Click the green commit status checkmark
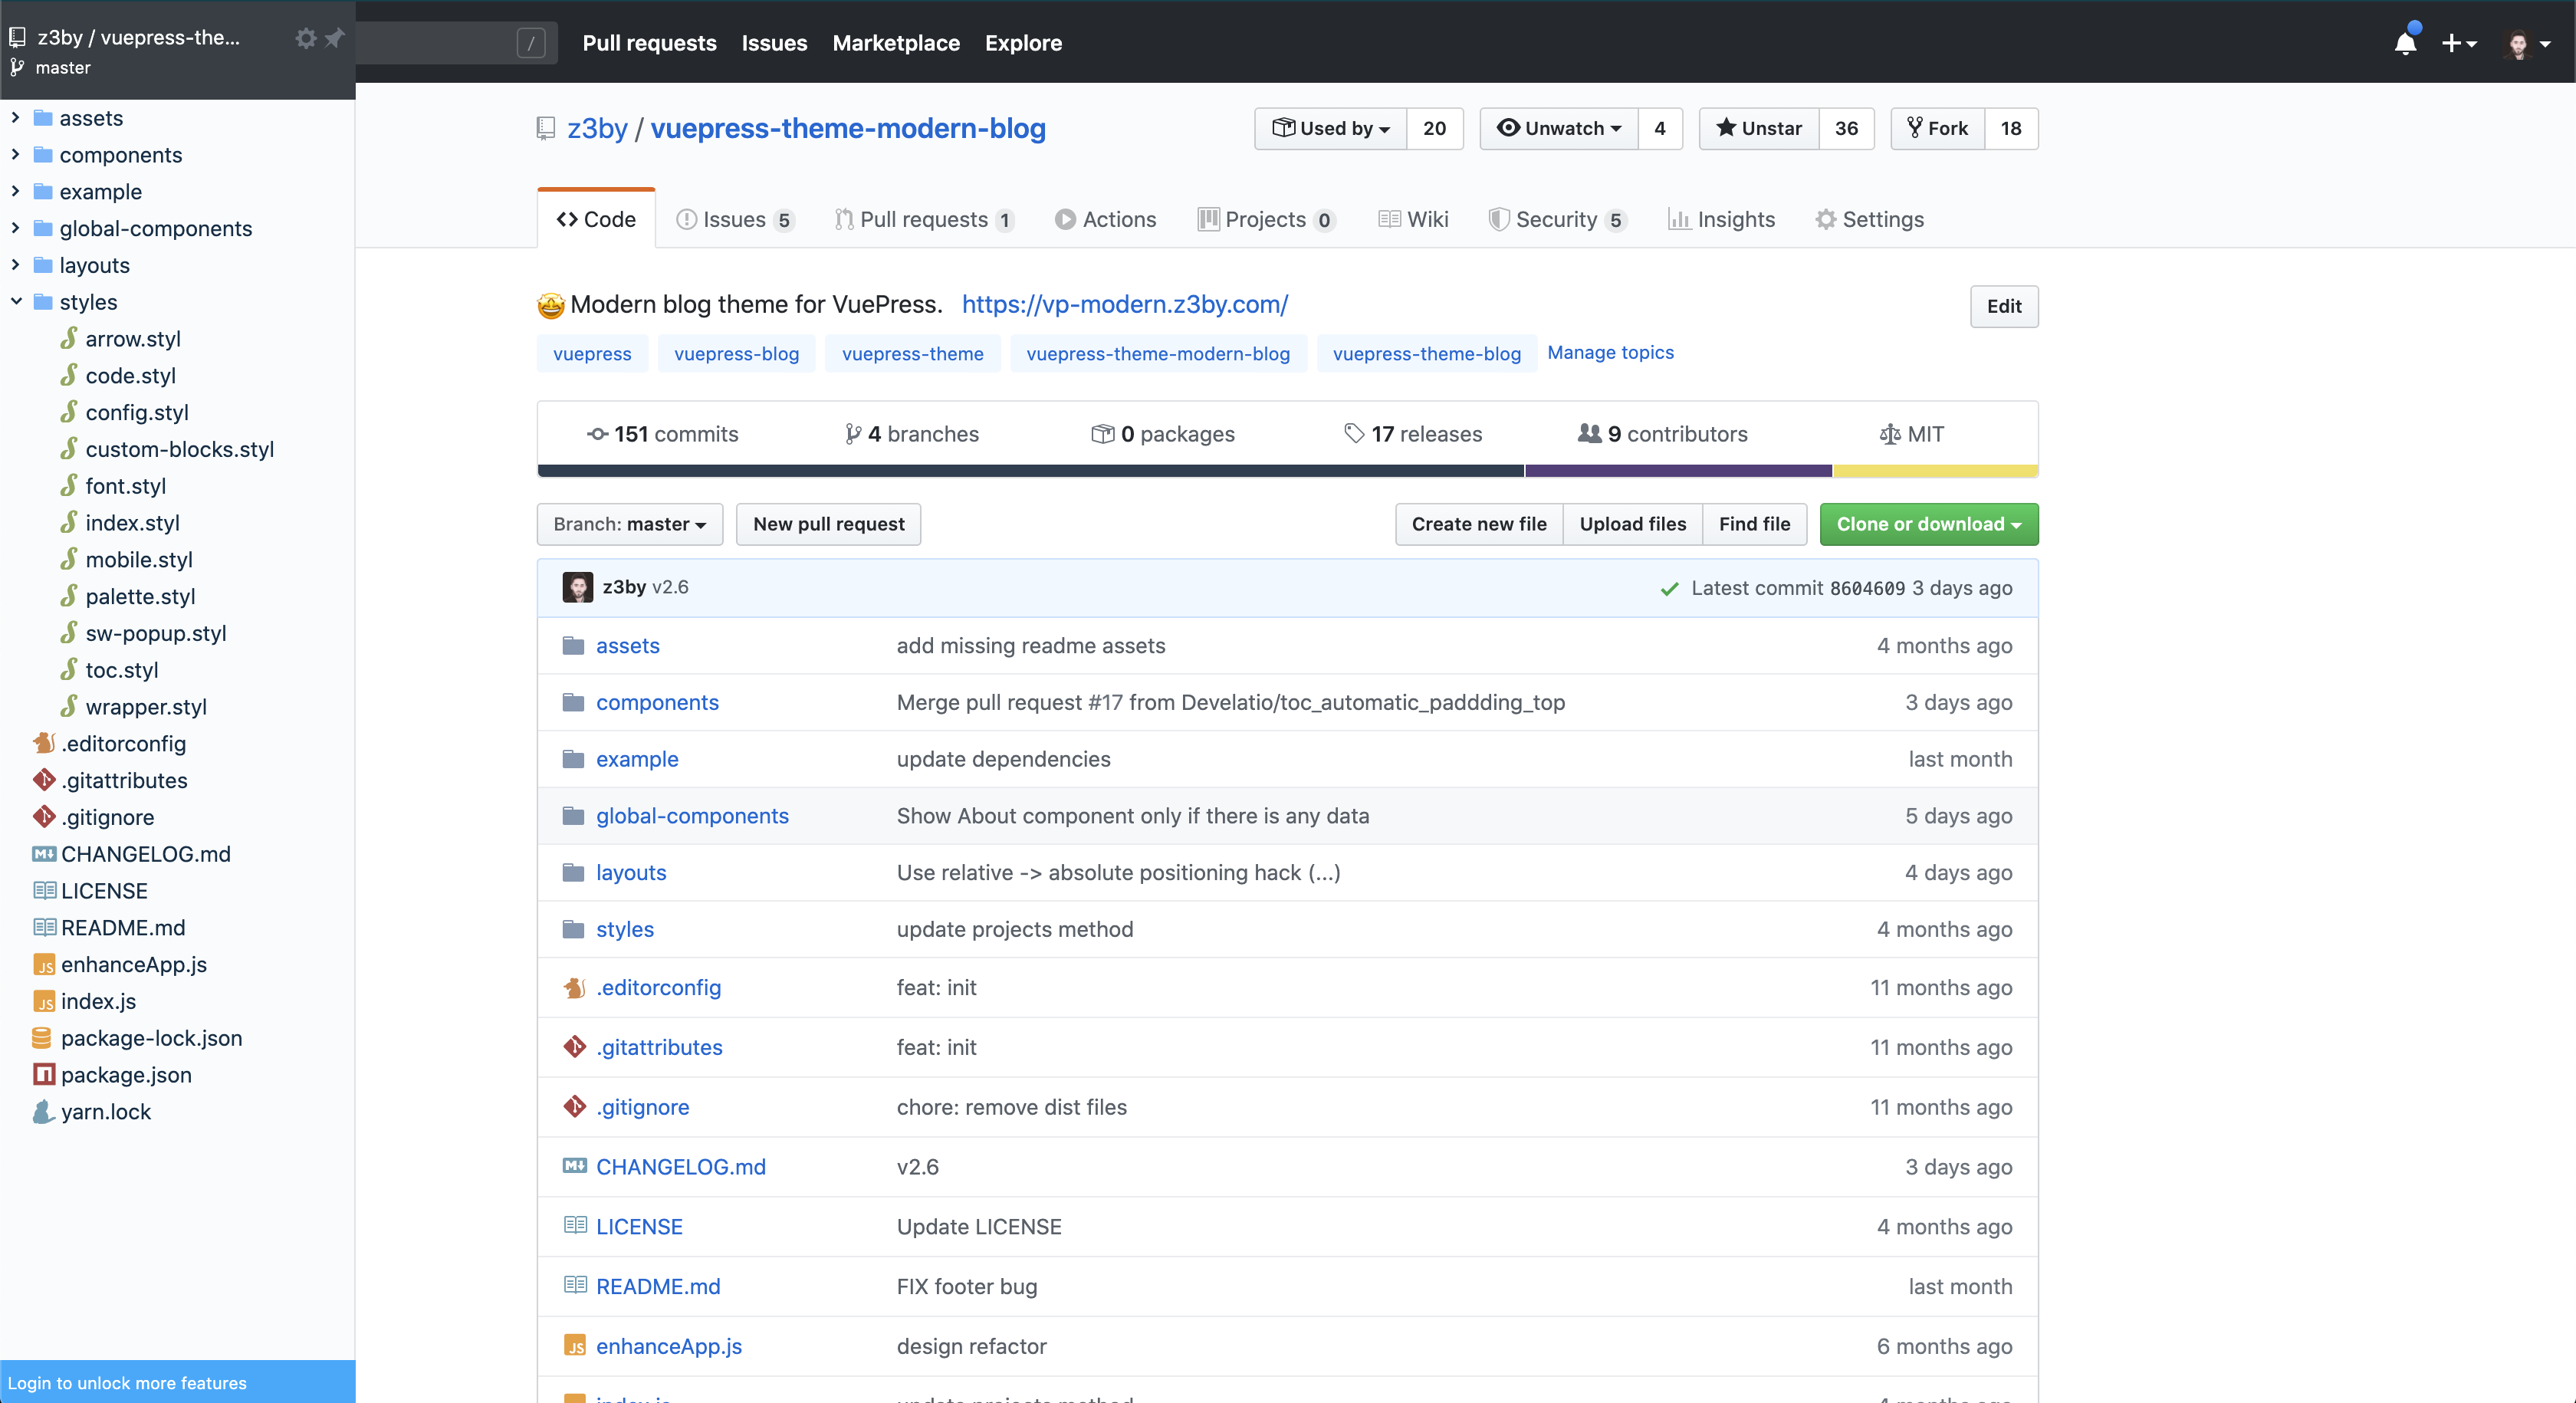 tap(1669, 589)
